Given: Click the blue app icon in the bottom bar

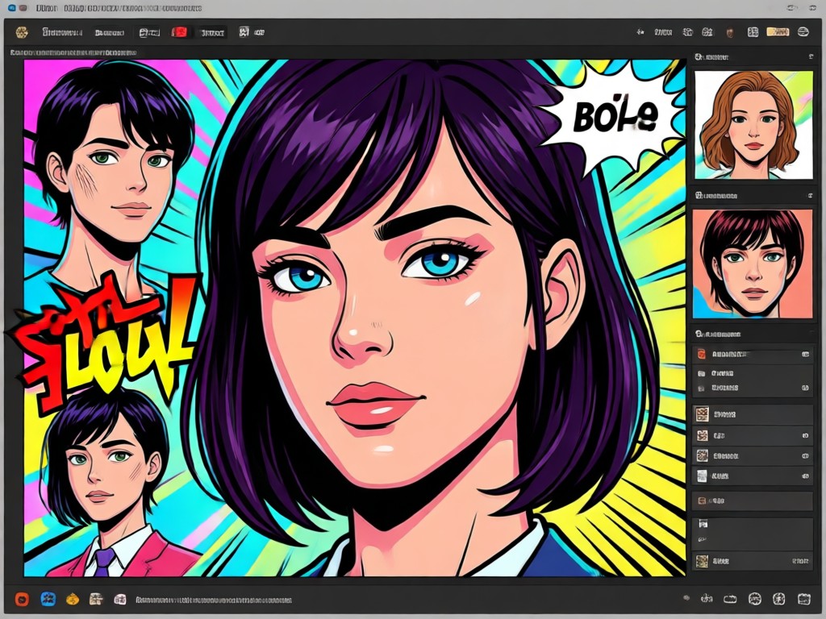Looking at the screenshot, I should [x=48, y=599].
